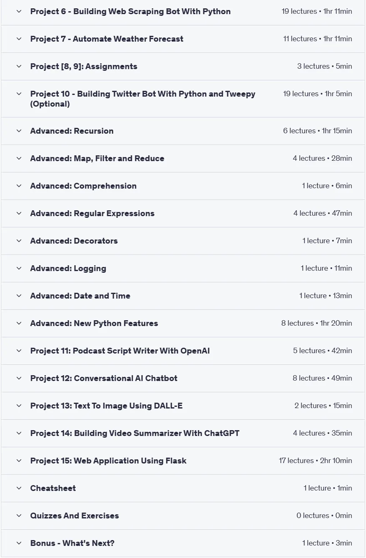Click the Cheatsheet section title
Viewport: 366px width, 558px height.
[53, 488]
